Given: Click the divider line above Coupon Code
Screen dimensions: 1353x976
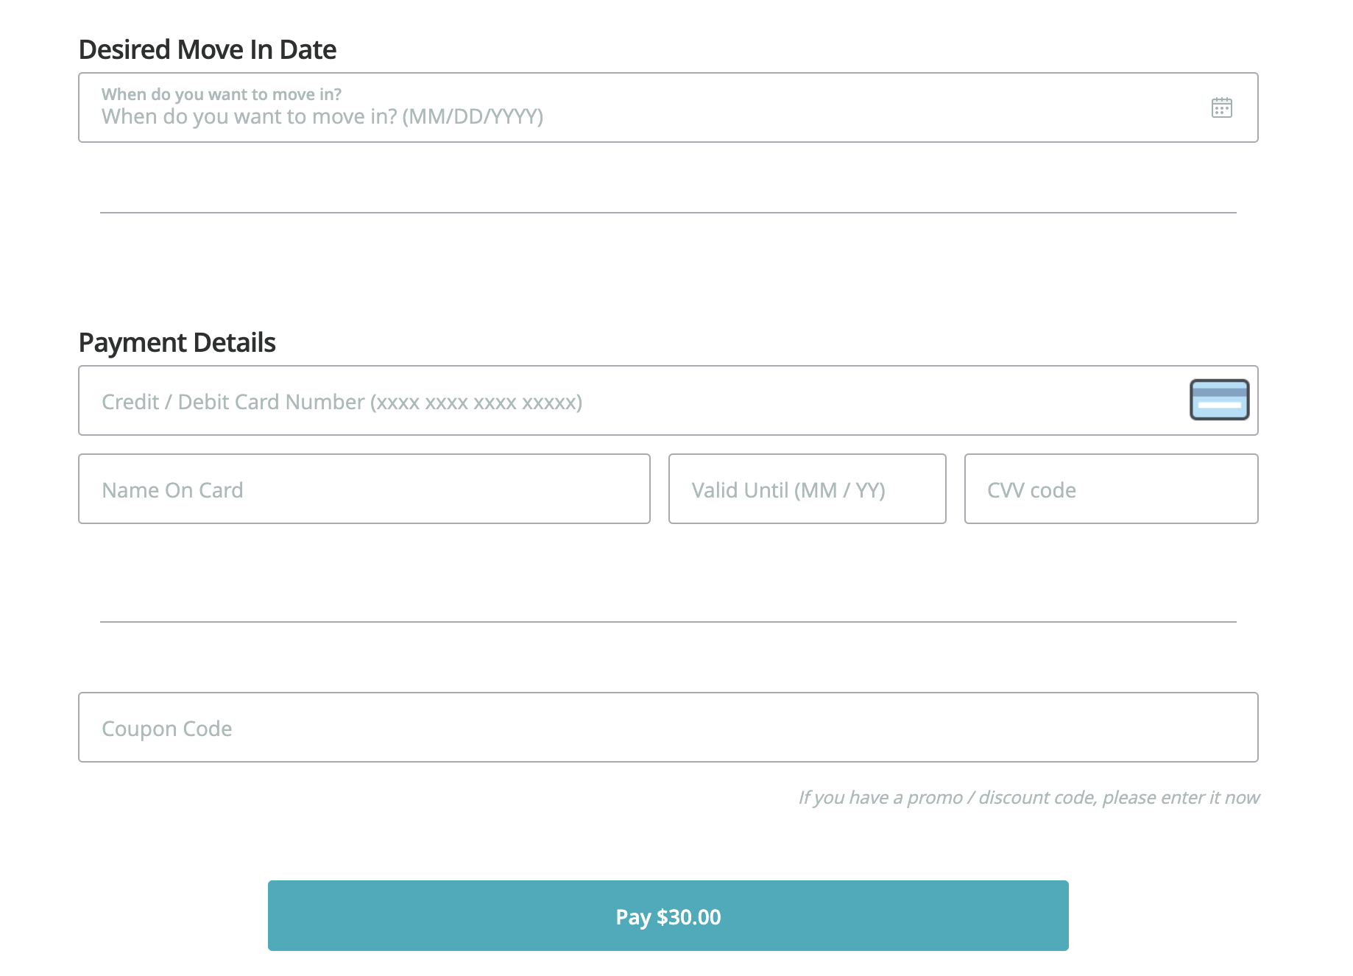Looking at the screenshot, I should (667, 622).
